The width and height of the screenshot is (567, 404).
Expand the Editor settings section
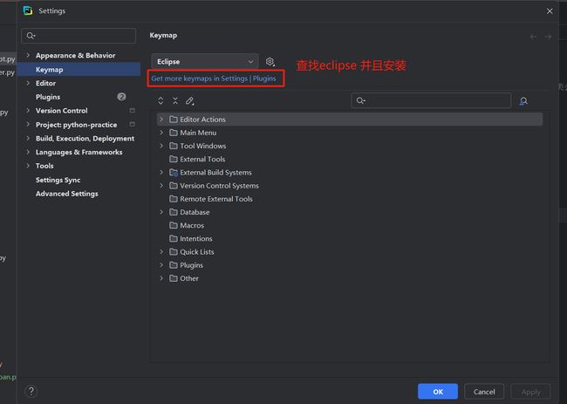click(28, 83)
